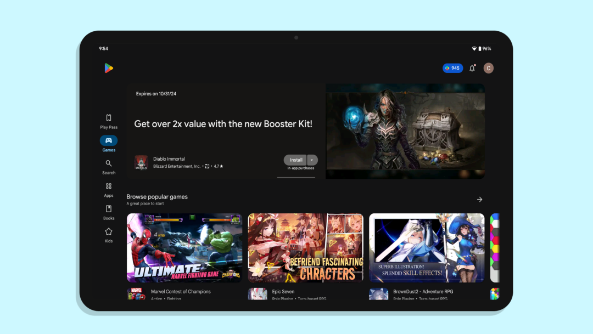Switch to the Apps section
The height and width of the screenshot is (334, 593).
point(109,190)
